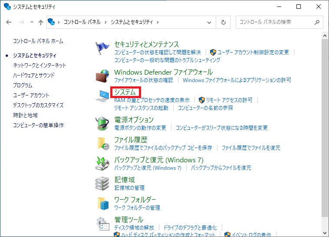Image resolution: width=329 pixels, height=237 pixels.
Task: Open 電源オプション heading link
Action: point(134,120)
